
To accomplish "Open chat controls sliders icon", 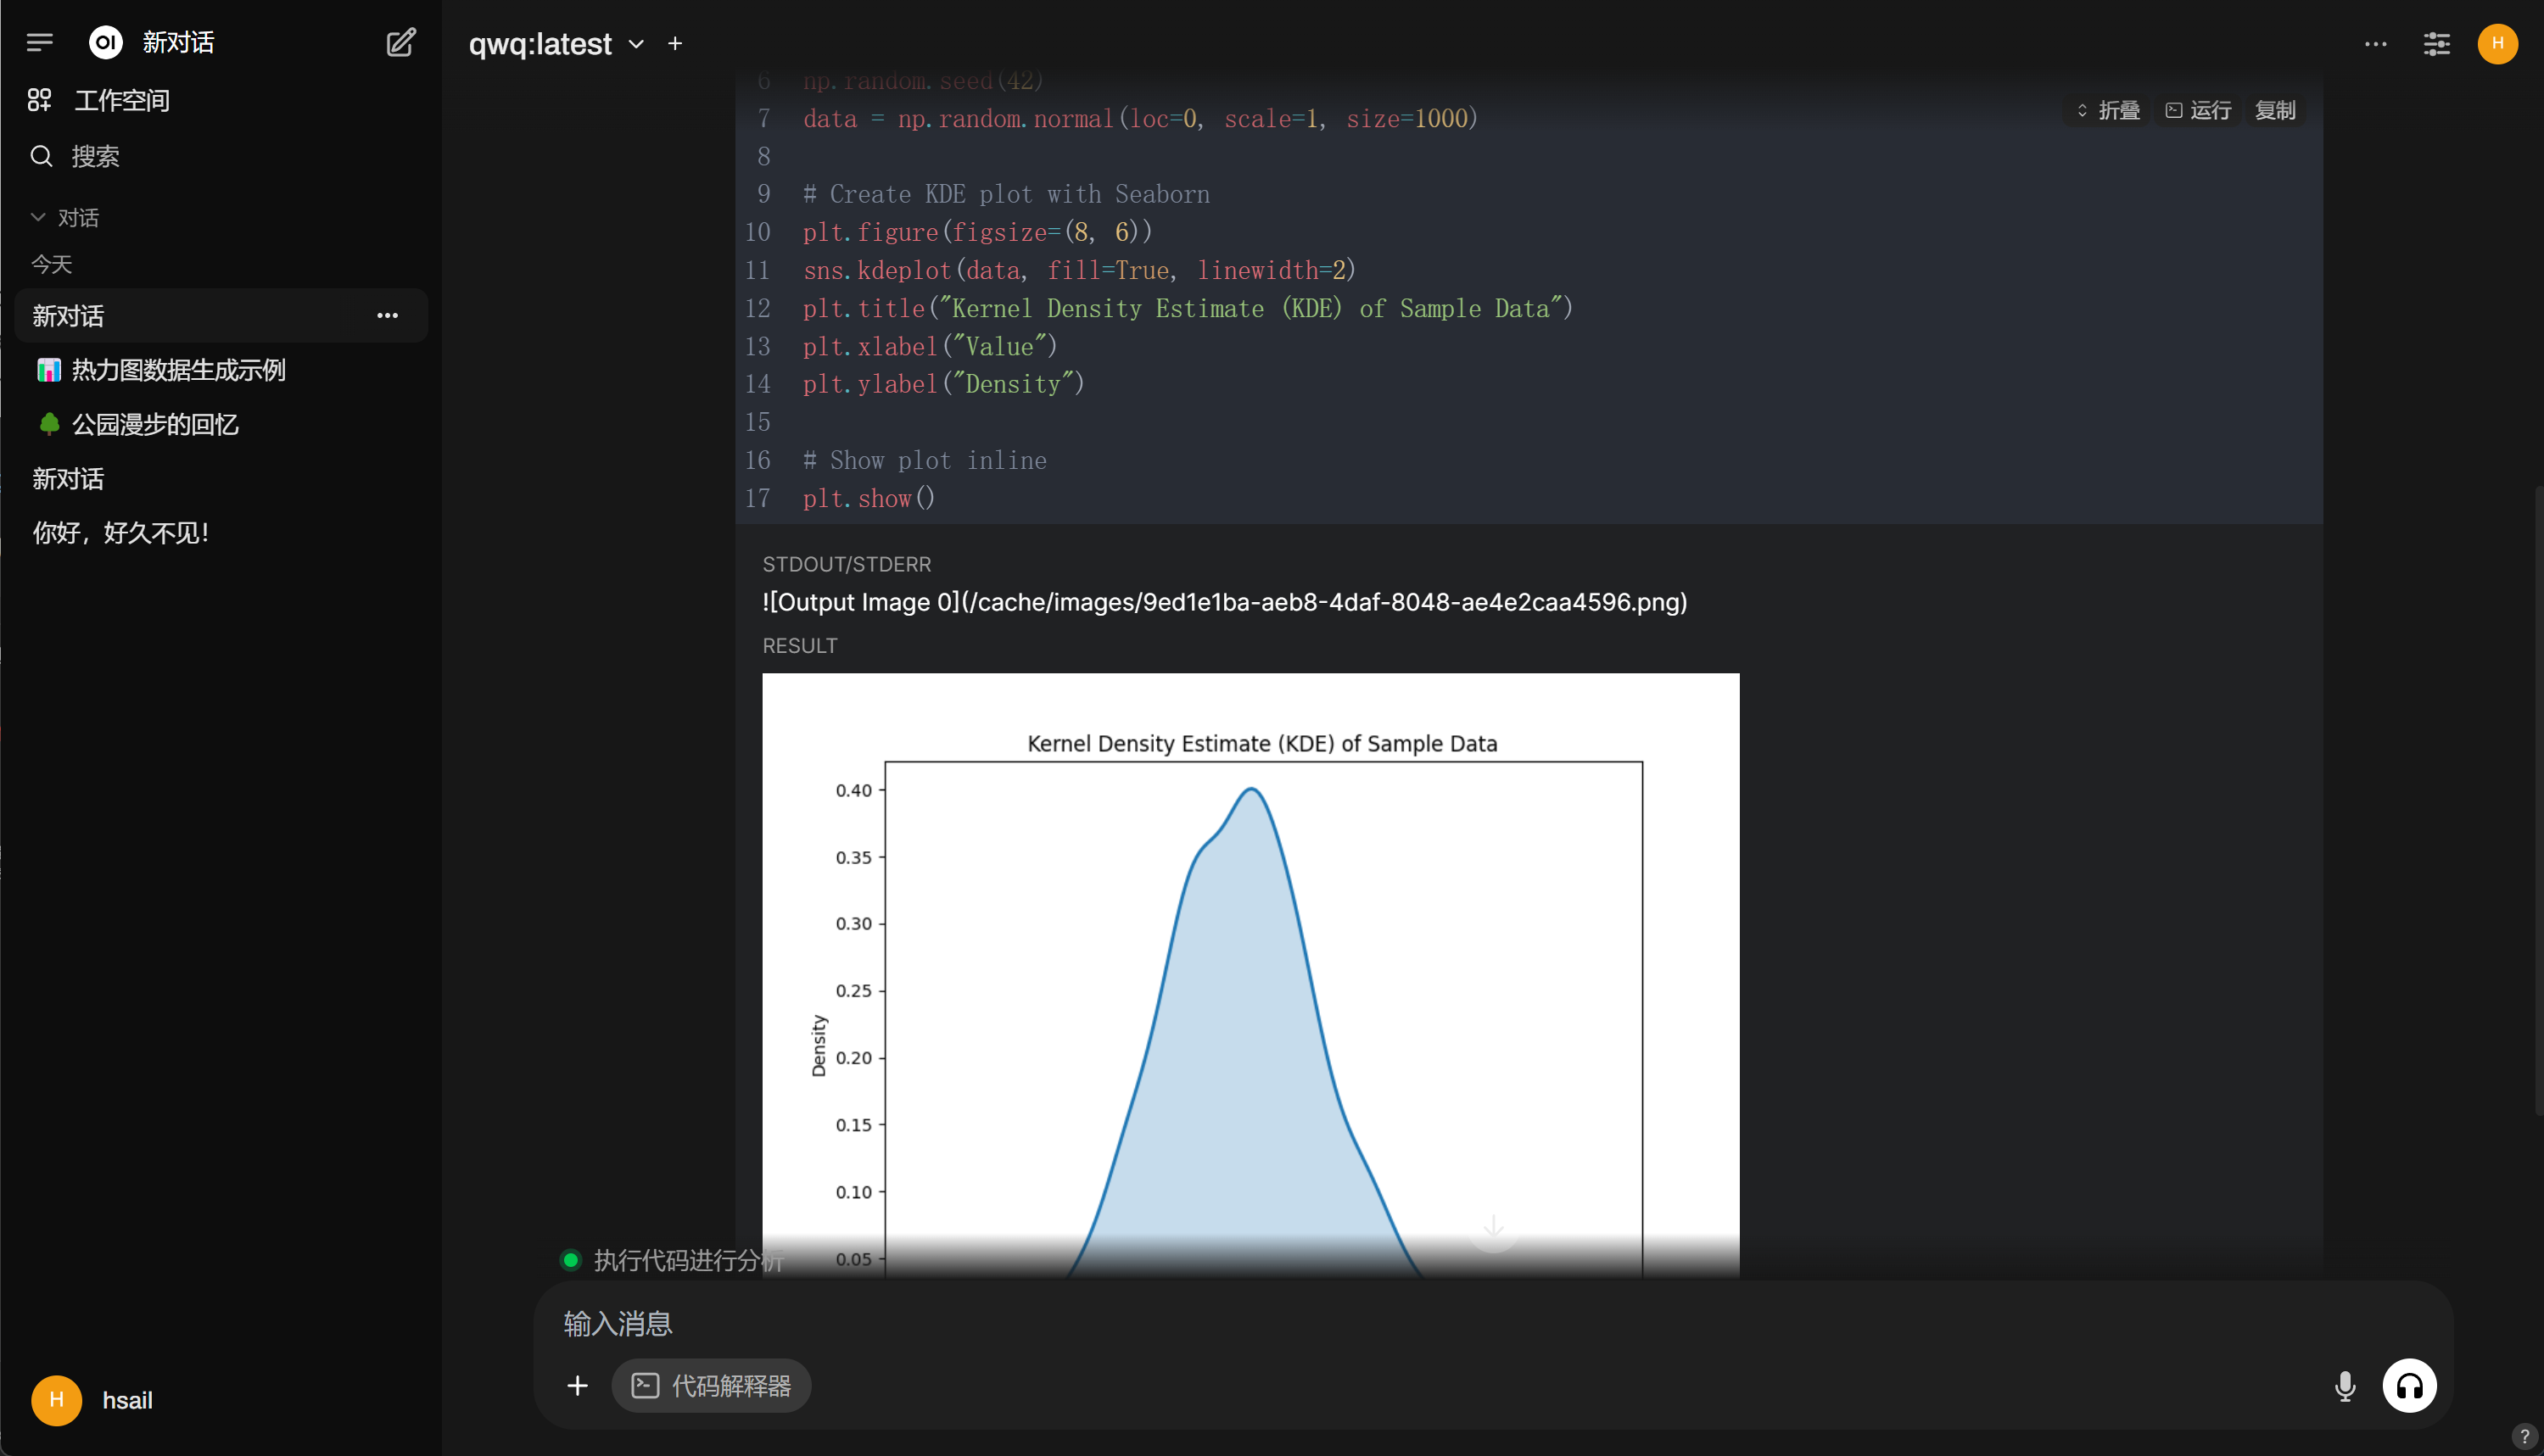I will pyautogui.click(x=2436, y=43).
